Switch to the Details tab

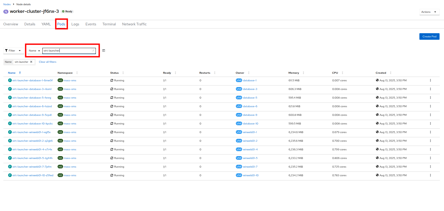[x=30, y=24]
